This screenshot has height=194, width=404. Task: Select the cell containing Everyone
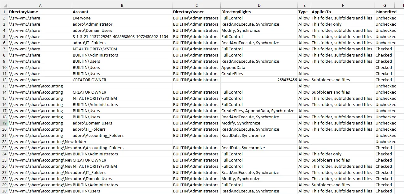(122, 18)
